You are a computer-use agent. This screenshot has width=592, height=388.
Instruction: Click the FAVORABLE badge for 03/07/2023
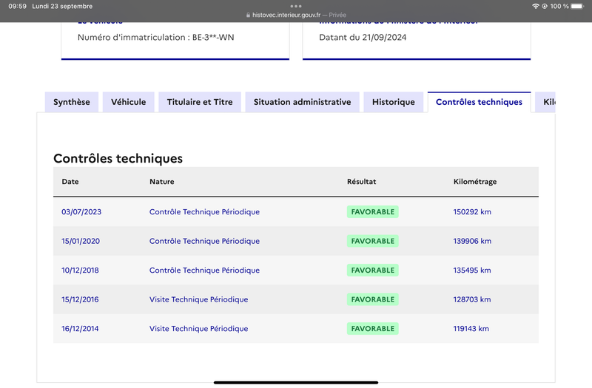(x=373, y=212)
